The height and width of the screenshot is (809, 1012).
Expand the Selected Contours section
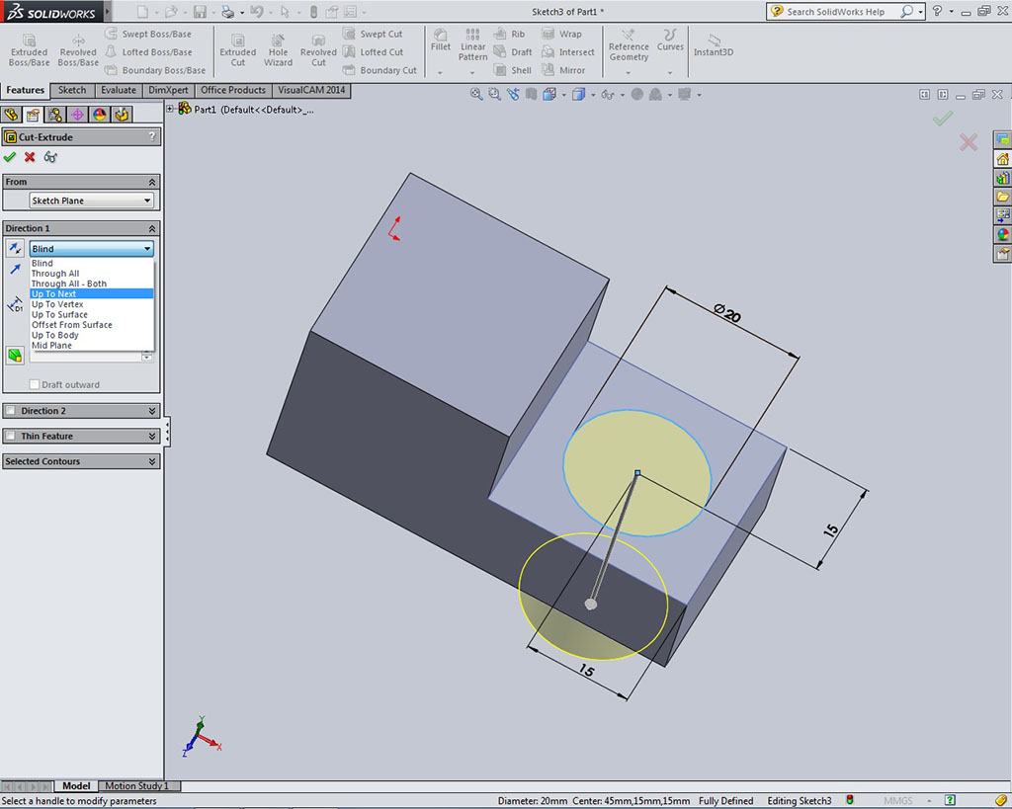(152, 461)
